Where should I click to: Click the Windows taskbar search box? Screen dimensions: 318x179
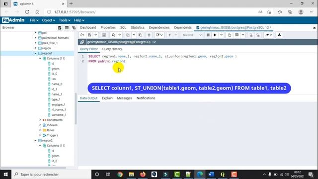[x=52, y=175]
